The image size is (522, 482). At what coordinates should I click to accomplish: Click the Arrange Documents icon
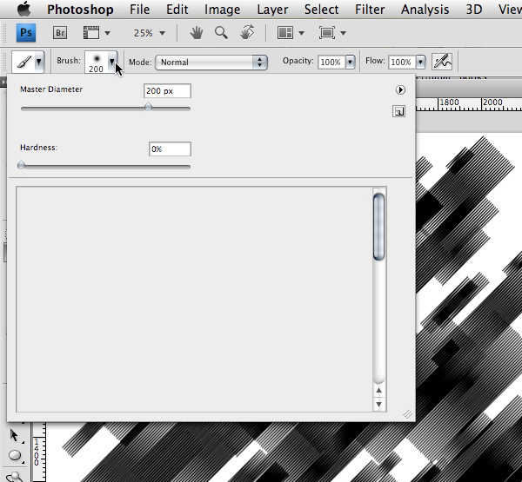tap(285, 33)
